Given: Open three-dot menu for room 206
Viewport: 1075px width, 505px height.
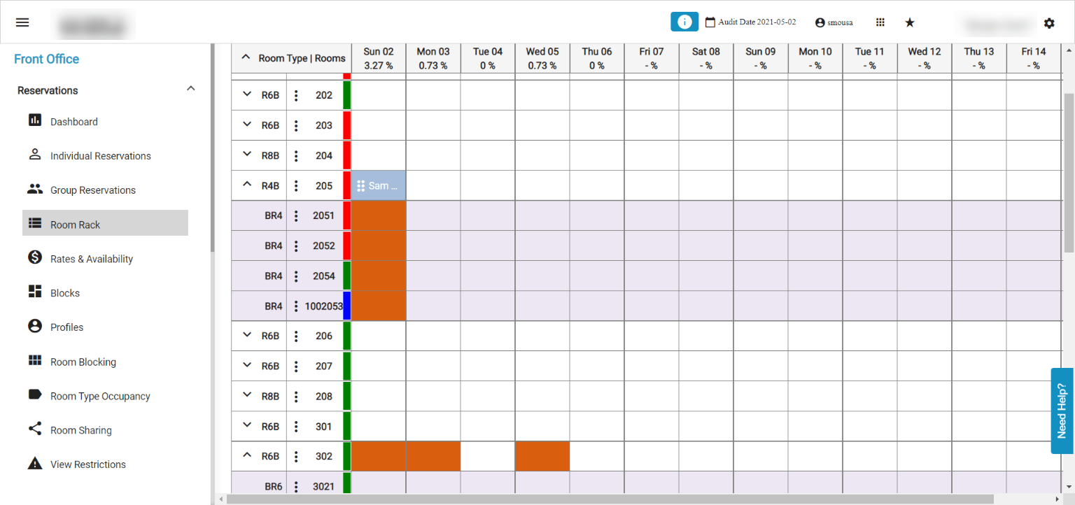Looking at the screenshot, I should tap(296, 336).
